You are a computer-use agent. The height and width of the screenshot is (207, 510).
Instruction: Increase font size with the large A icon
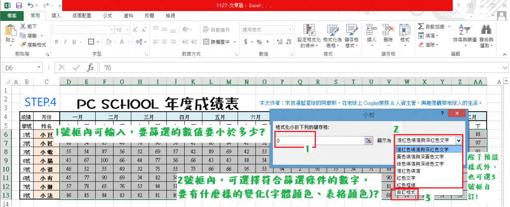(135, 30)
